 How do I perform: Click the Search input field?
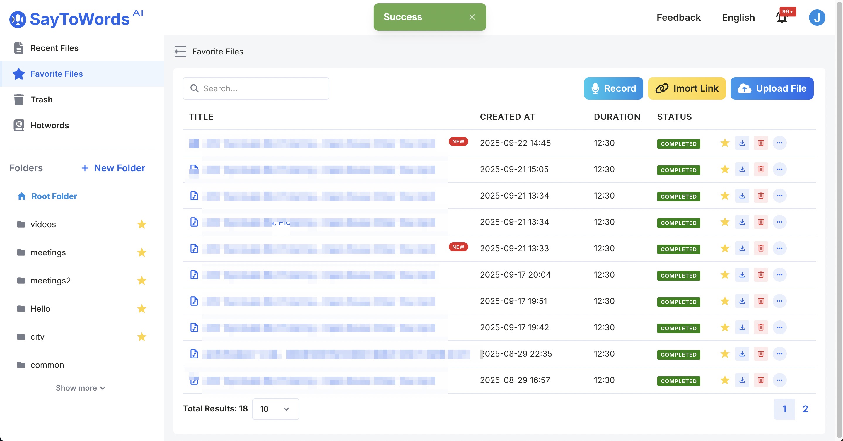[256, 88]
